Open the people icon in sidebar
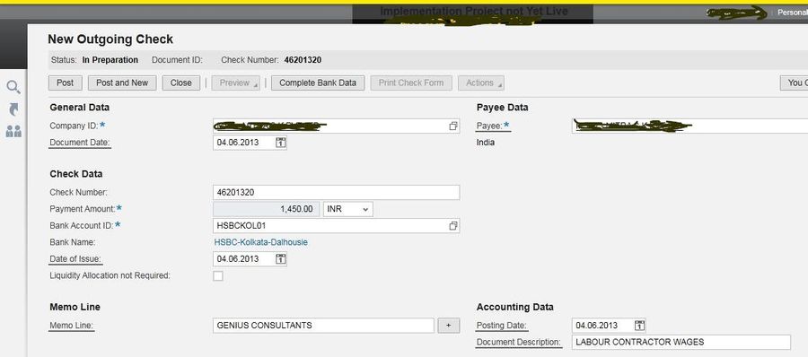 coord(13,131)
